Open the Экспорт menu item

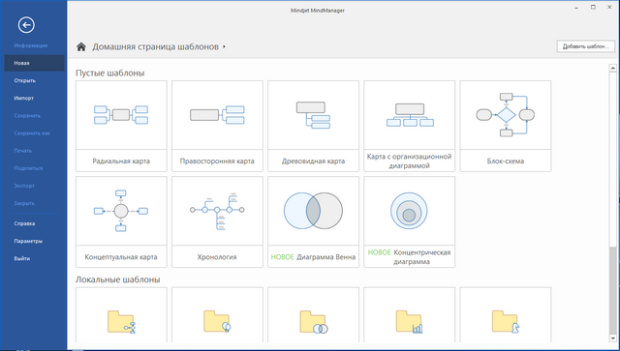point(24,186)
